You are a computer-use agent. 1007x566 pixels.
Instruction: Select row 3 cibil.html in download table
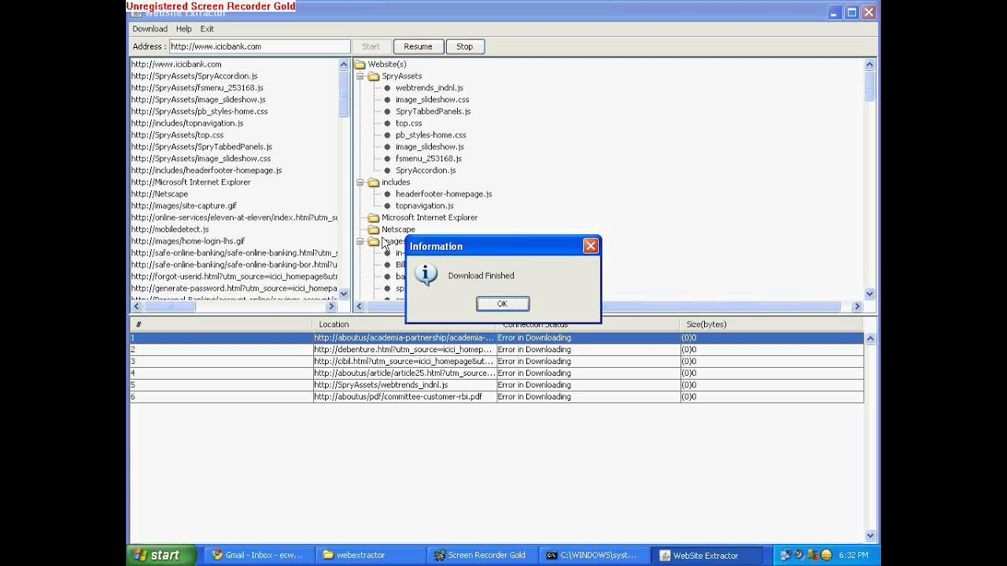pyautogui.click(x=496, y=362)
